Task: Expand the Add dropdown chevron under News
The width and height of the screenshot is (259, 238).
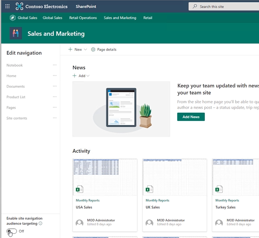Action: 88,76
